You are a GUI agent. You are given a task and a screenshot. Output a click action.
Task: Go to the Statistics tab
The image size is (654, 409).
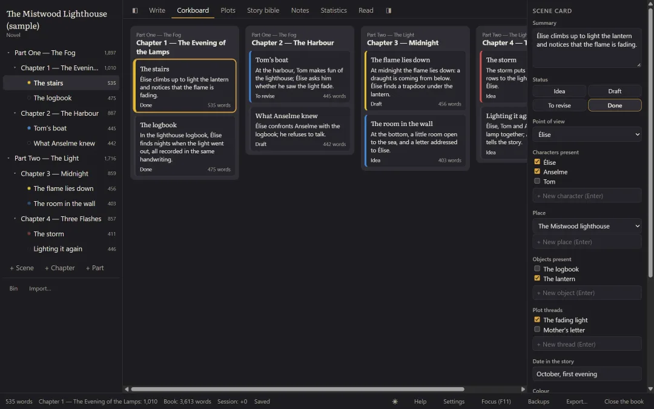pyautogui.click(x=334, y=10)
